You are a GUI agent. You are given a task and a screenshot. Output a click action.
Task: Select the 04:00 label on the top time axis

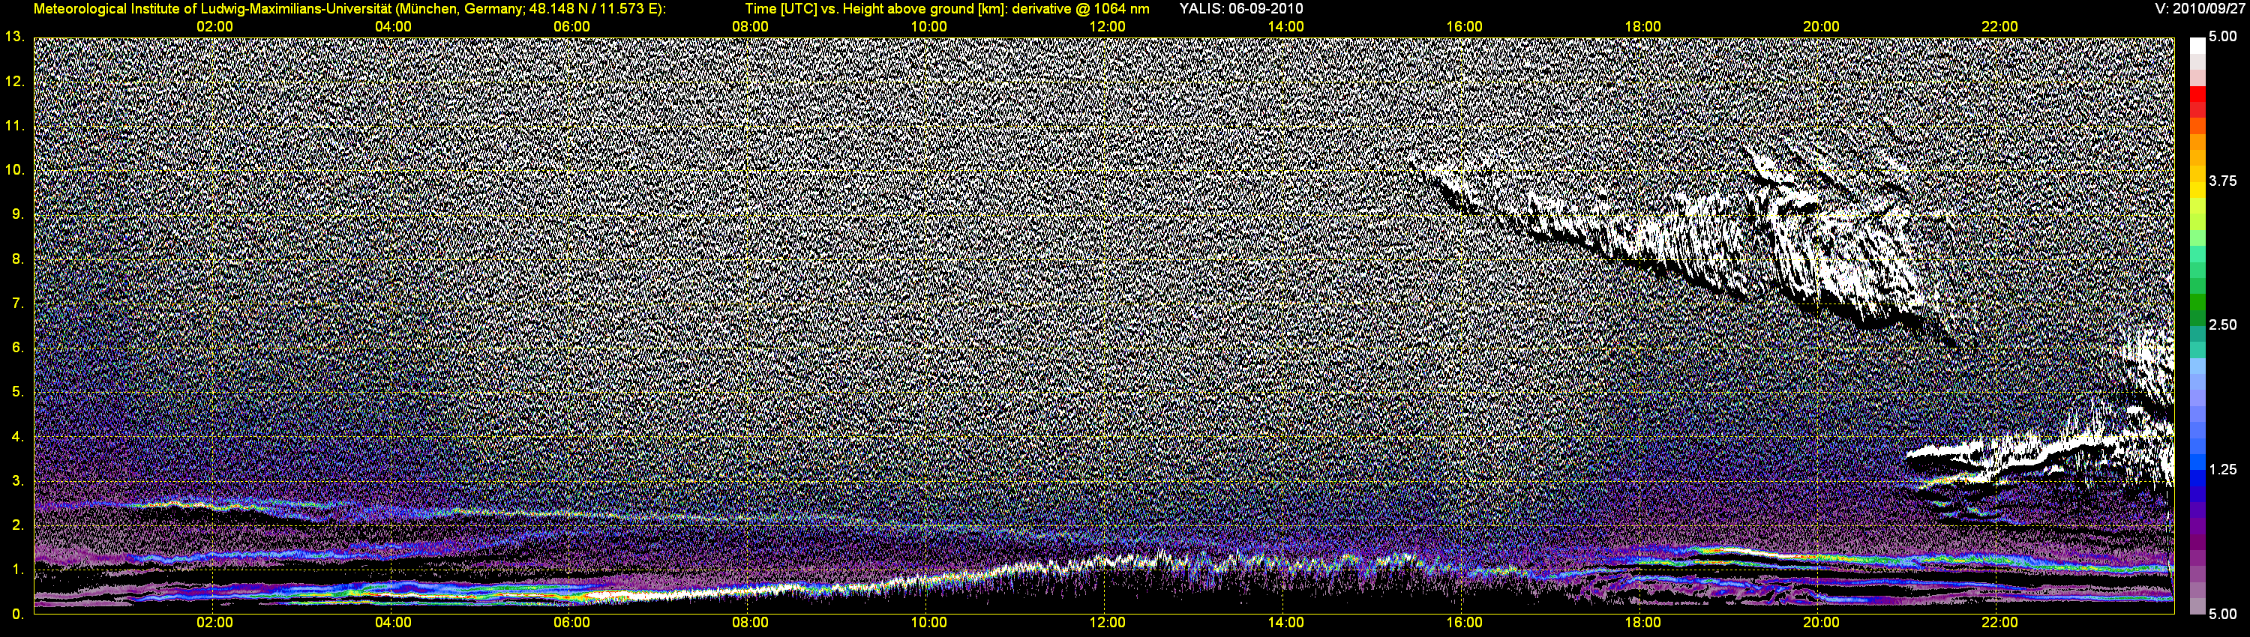(393, 27)
